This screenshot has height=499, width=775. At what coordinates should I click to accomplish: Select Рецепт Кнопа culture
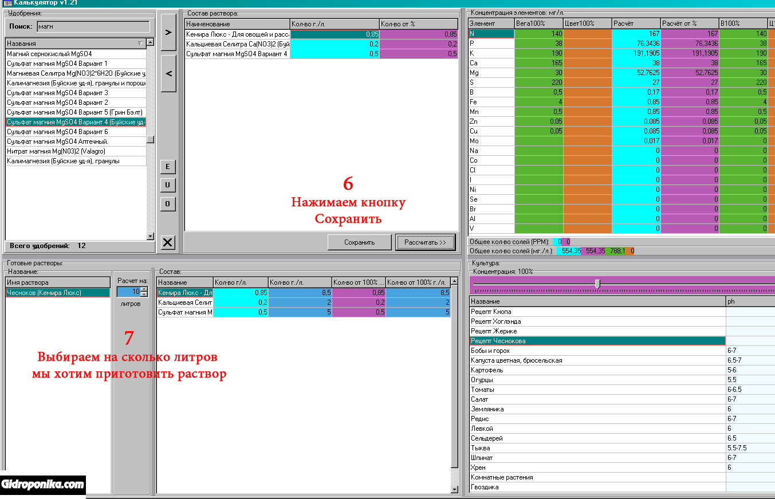pyautogui.click(x=597, y=312)
